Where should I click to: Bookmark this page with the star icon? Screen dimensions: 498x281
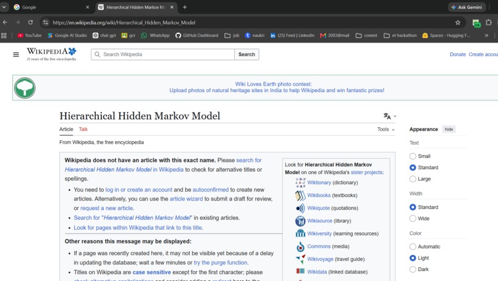tap(458, 23)
